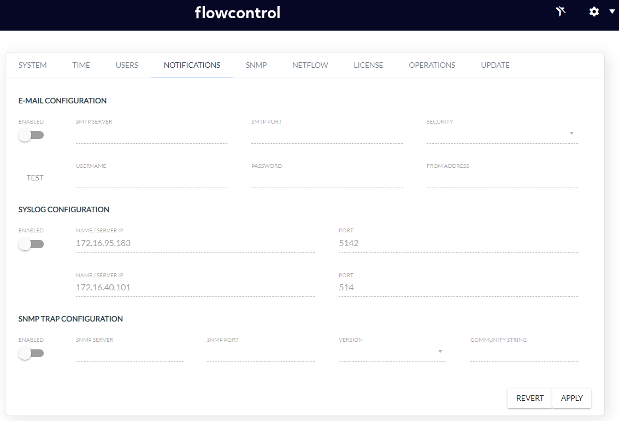Go to the License tab
Image resolution: width=619 pixels, height=421 pixels.
(x=368, y=65)
